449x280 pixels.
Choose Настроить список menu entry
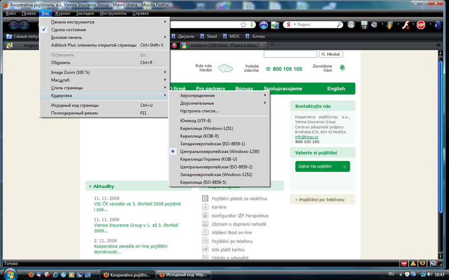219,111
